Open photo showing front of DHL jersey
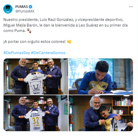138x136 pixels. point(36,77)
